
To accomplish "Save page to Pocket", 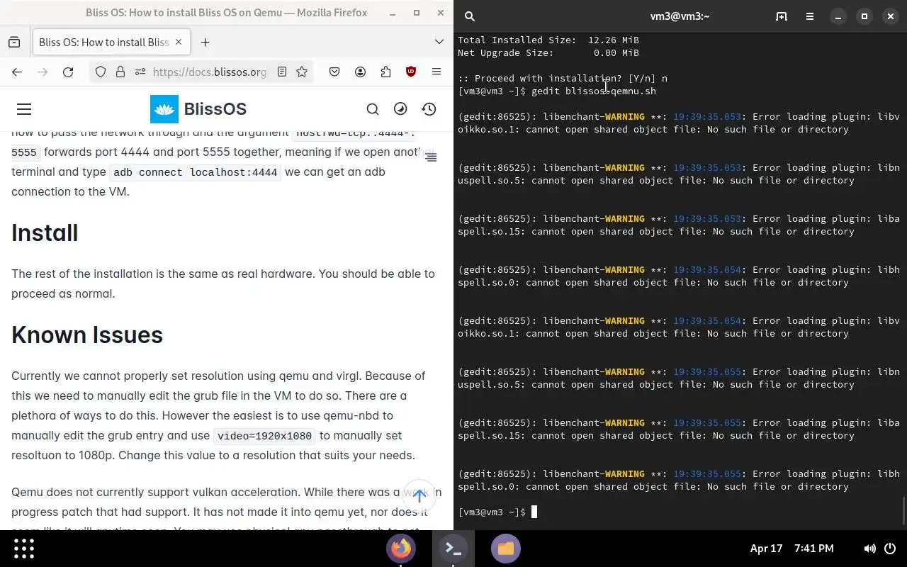I will [x=334, y=72].
